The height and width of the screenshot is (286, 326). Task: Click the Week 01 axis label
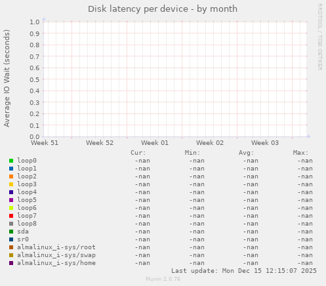pos(155,143)
